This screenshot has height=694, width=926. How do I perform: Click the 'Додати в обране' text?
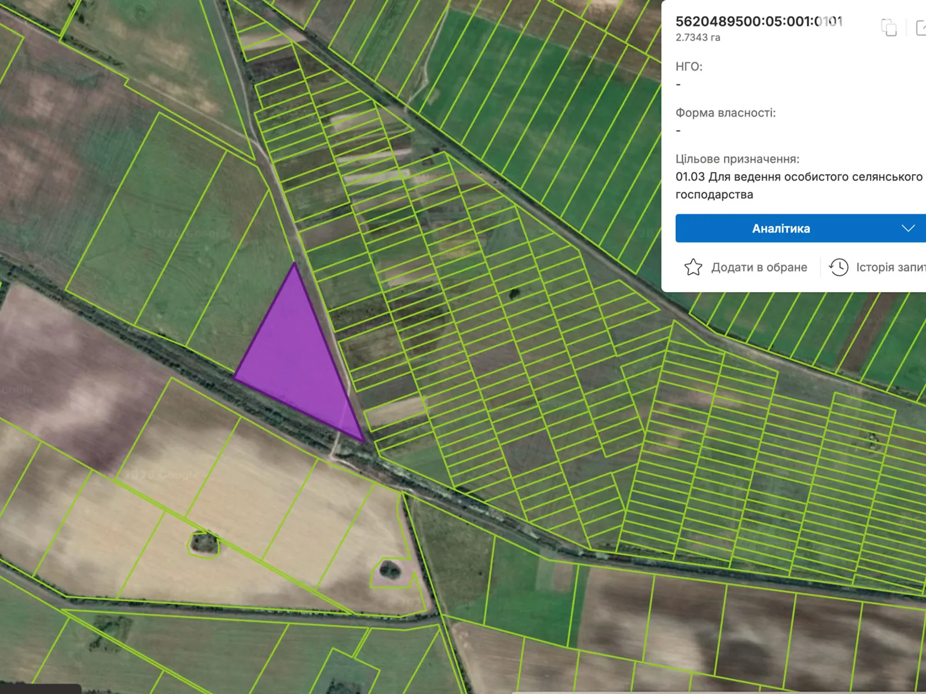pyautogui.click(x=759, y=267)
